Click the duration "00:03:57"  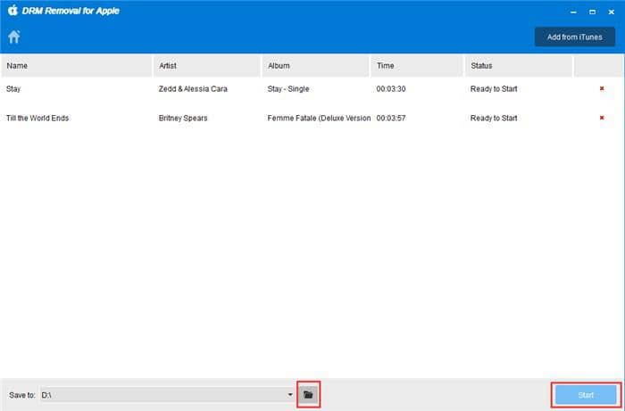pyautogui.click(x=391, y=119)
